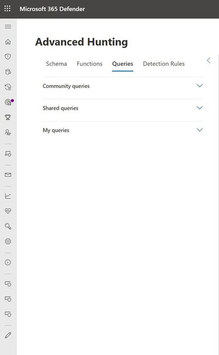Expand Shared queries chevron

199,108
